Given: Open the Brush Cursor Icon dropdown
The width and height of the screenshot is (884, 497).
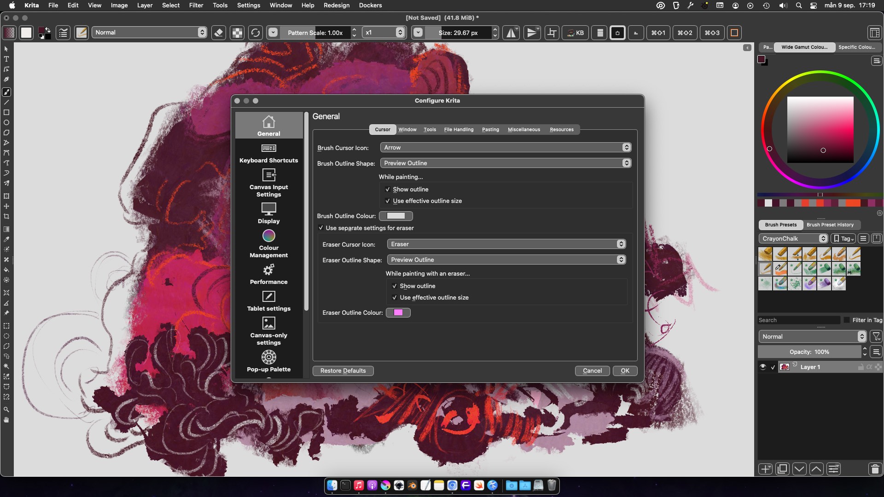Looking at the screenshot, I should tap(505, 147).
